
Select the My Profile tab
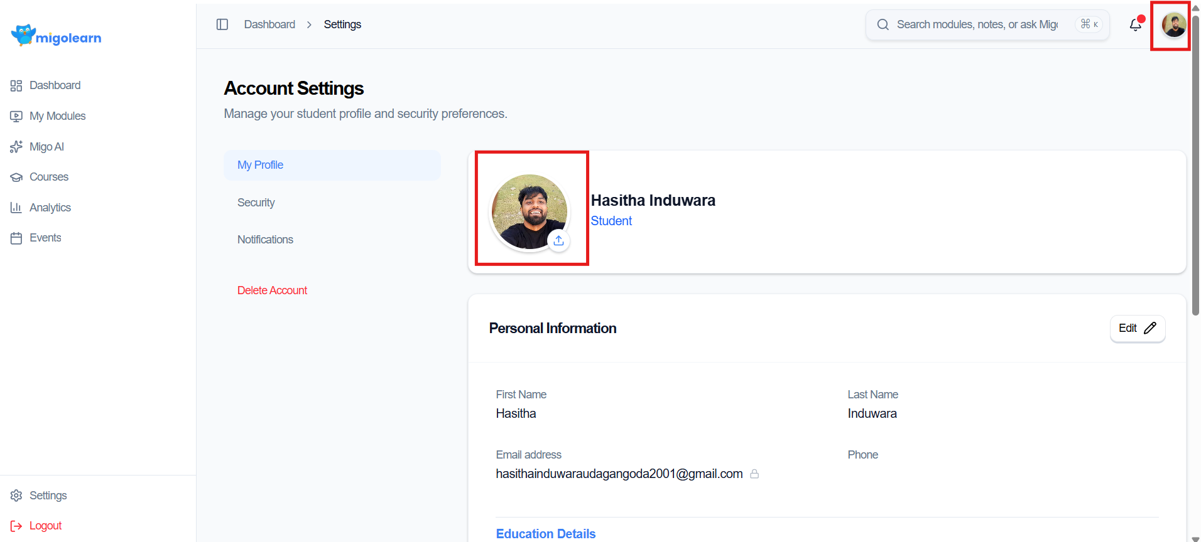tap(260, 165)
